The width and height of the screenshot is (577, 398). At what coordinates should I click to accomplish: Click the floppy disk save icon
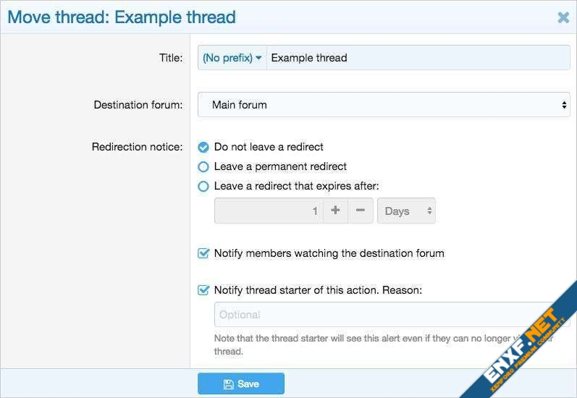[229, 384]
